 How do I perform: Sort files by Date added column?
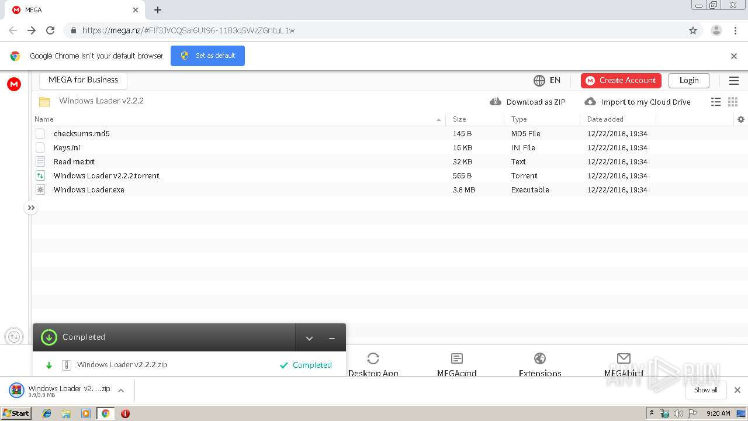605,119
